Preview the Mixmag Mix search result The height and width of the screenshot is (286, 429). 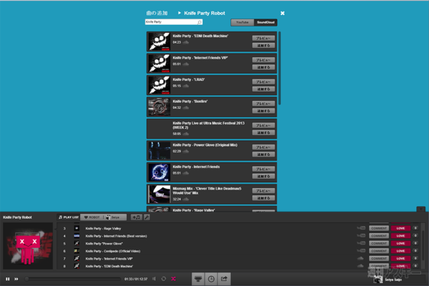pos(263,191)
